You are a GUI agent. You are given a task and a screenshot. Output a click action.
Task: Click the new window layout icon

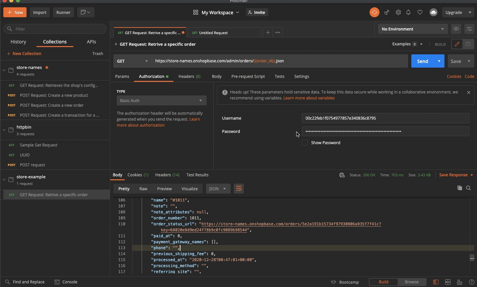(86, 12)
